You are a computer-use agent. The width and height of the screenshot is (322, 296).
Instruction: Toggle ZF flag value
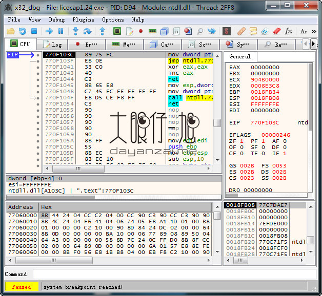pos(241,141)
